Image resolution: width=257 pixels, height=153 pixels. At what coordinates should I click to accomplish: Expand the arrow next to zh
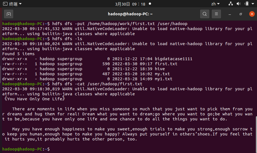coord(218,4)
